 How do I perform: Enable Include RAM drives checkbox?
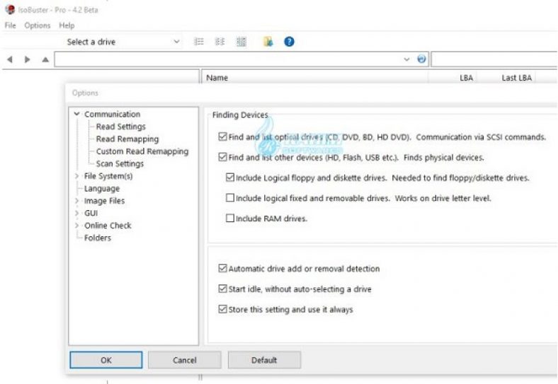click(230, 218)
